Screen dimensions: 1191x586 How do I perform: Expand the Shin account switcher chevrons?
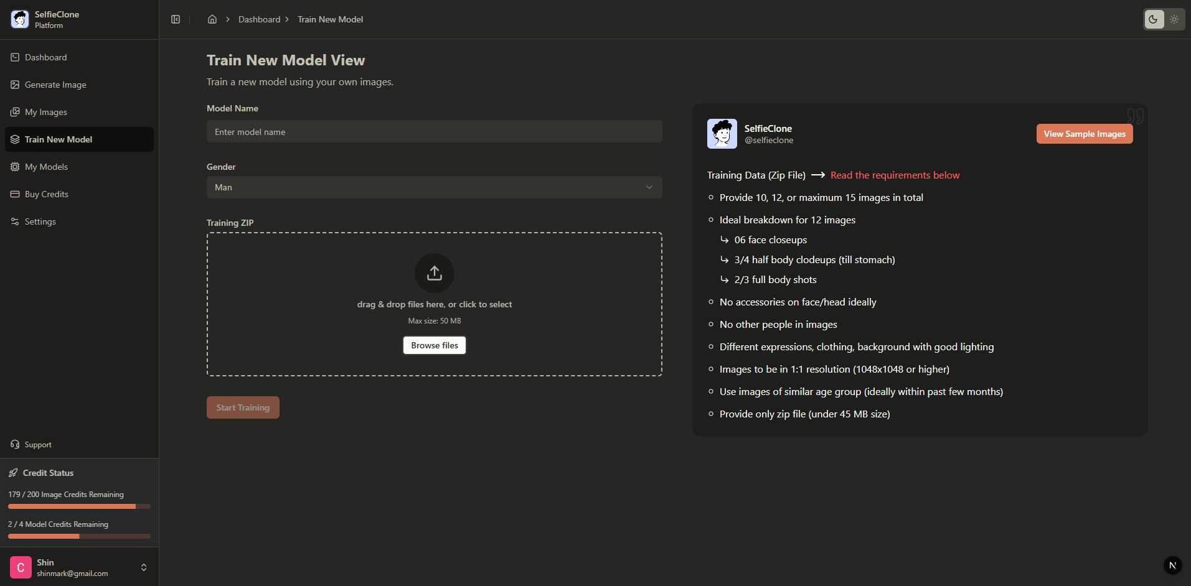[x=144, y=567]
